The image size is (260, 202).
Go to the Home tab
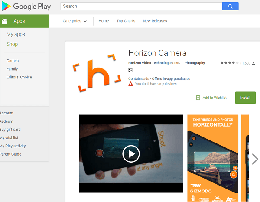coord(104,21)
